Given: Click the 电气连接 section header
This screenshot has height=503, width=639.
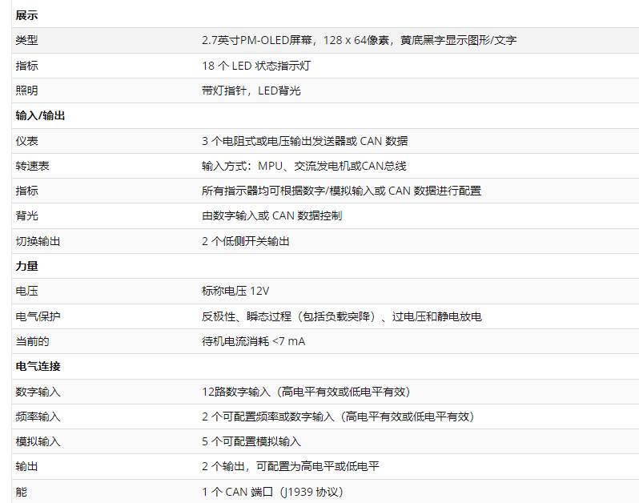Looking at the screenshot, I should (38, 366).
